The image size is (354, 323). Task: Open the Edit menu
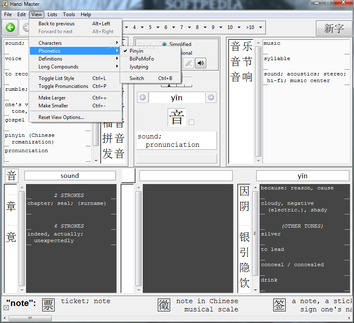coord(22,15)
